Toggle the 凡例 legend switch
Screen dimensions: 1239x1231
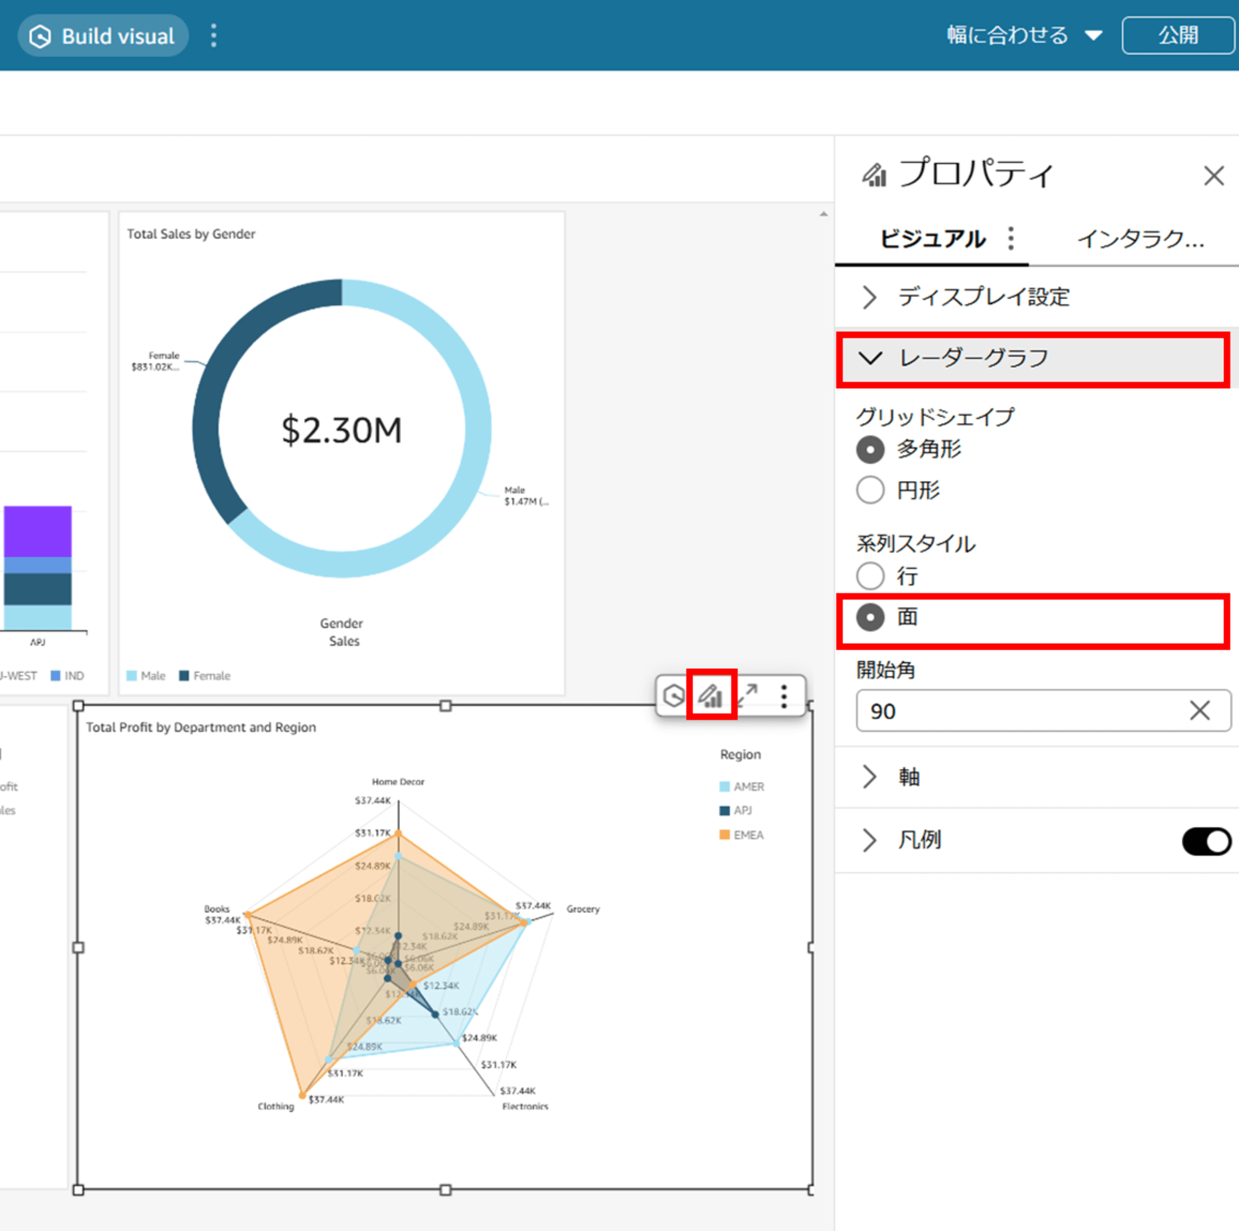[x=1206, y=841]
